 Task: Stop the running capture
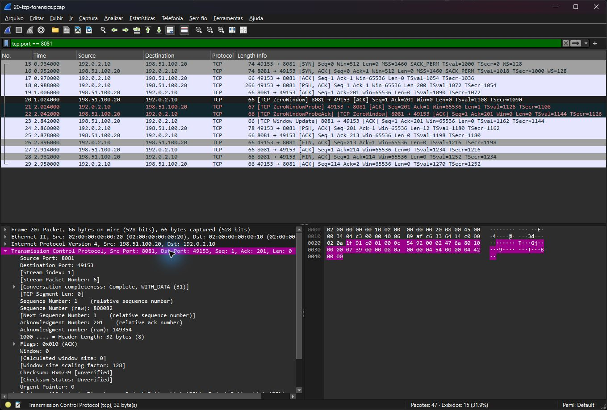click(x=19, y=30)
